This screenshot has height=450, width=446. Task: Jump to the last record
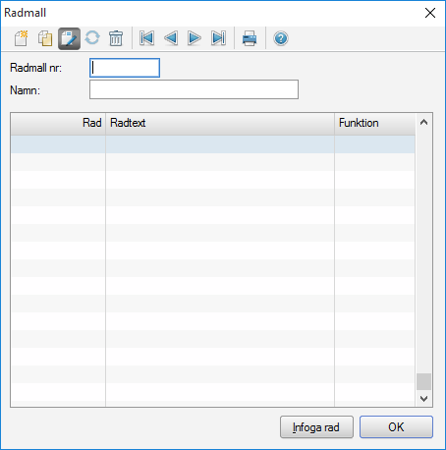point(218,38)
